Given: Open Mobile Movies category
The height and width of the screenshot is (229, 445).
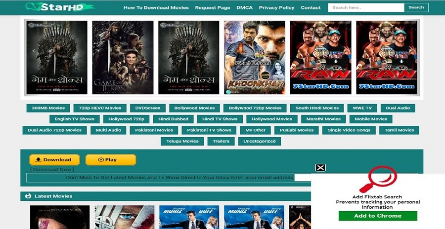Looking at the screenshot, I should pos(371,119).
